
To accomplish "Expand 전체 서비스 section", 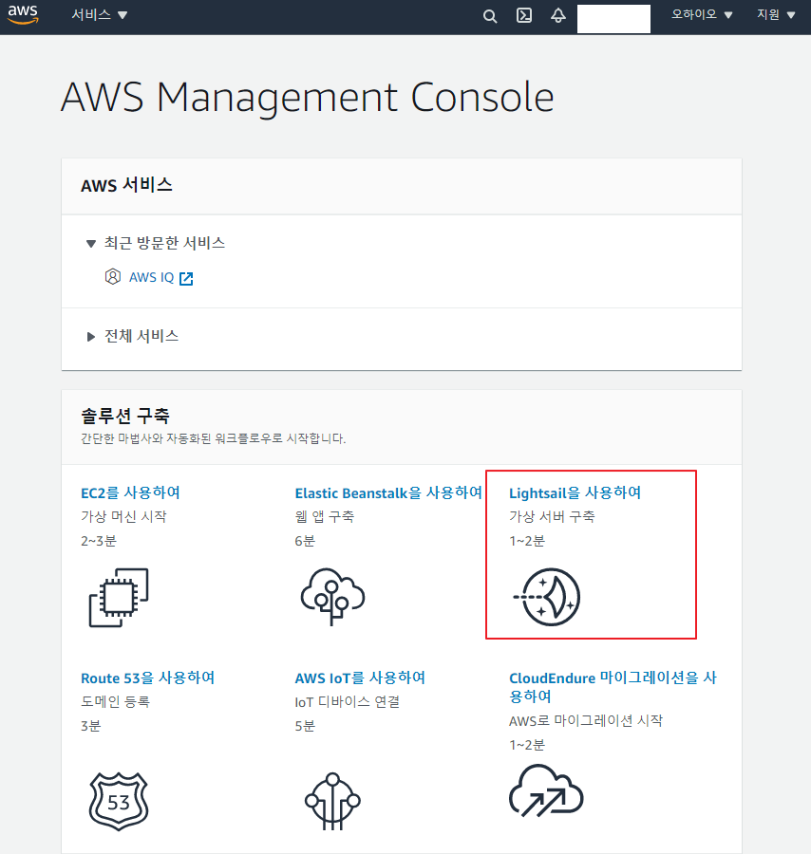I will (132, 336).
